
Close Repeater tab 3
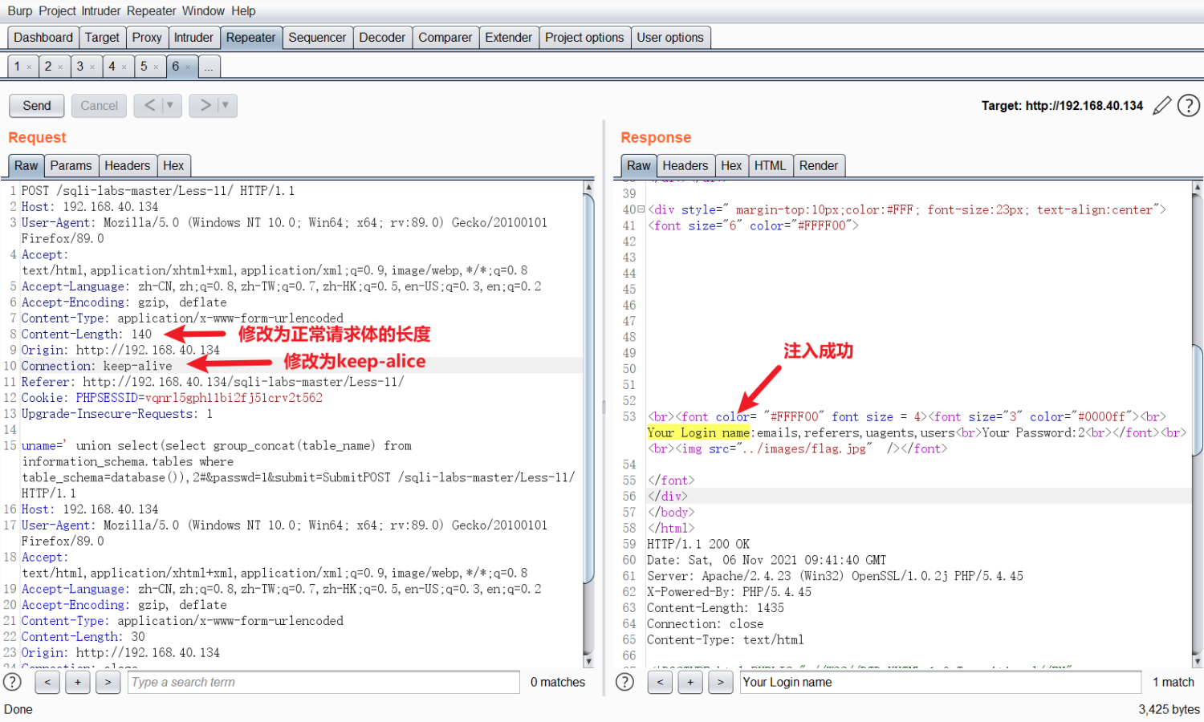pos(92,67)
